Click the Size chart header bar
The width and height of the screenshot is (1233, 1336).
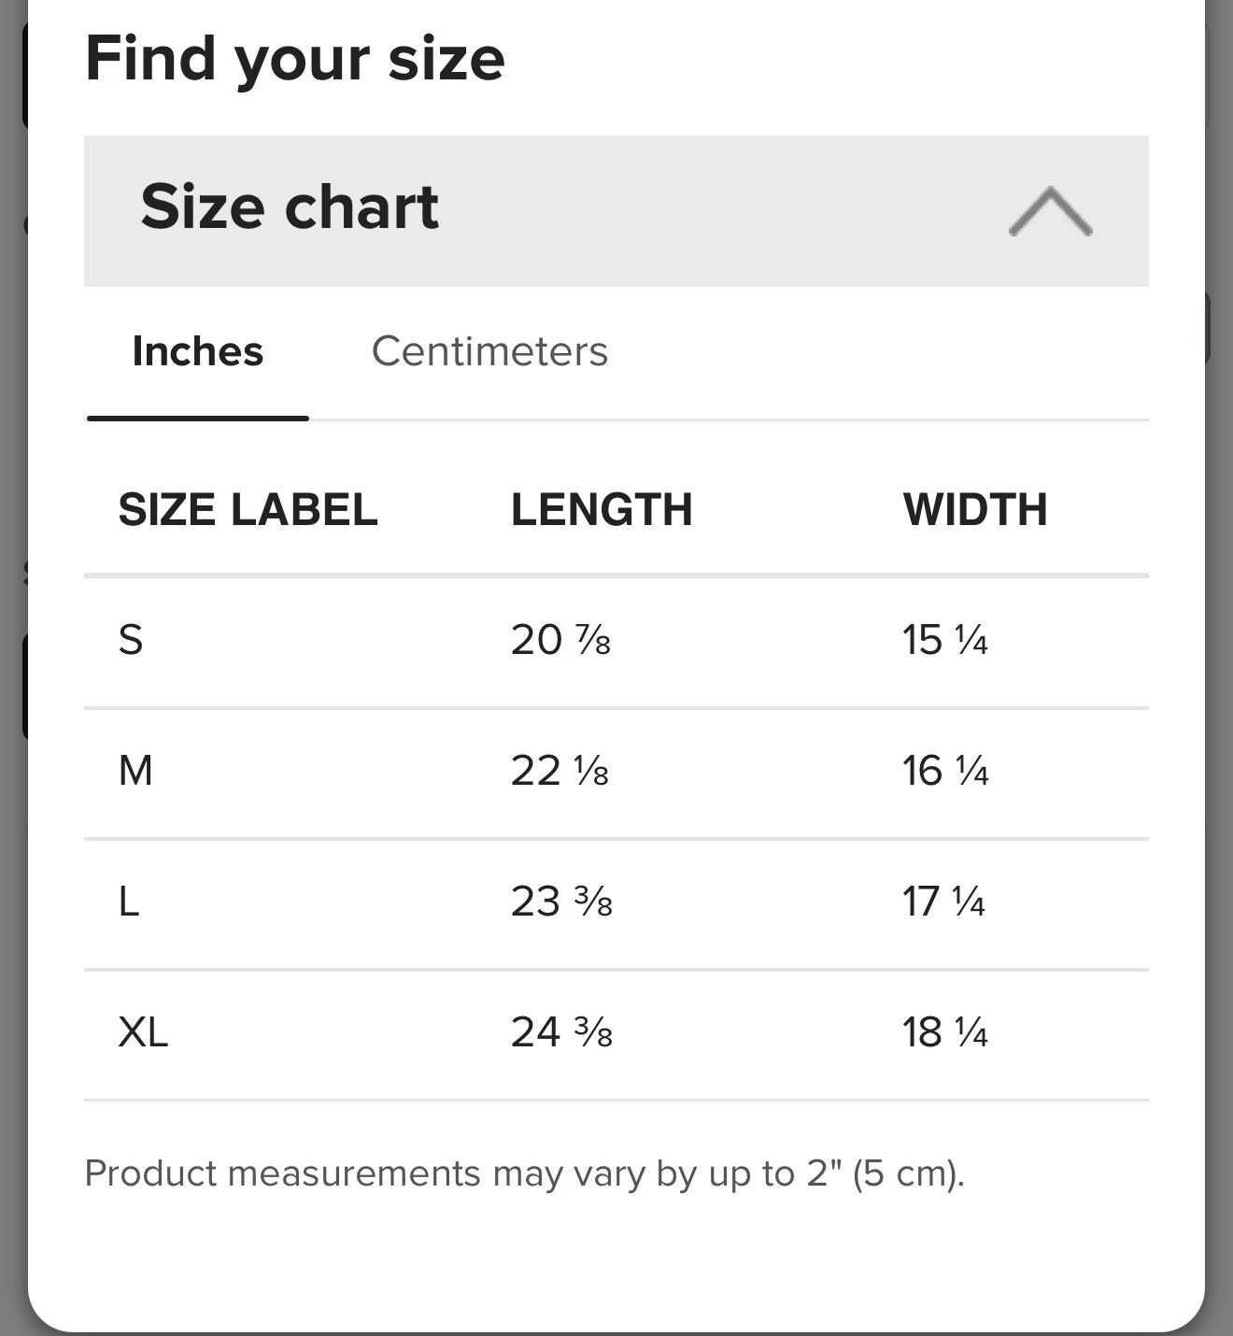tap(616, 211)
